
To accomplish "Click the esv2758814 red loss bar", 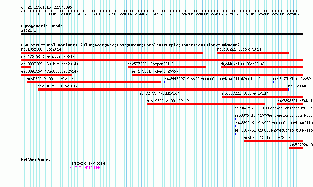I will click(218, 75).
